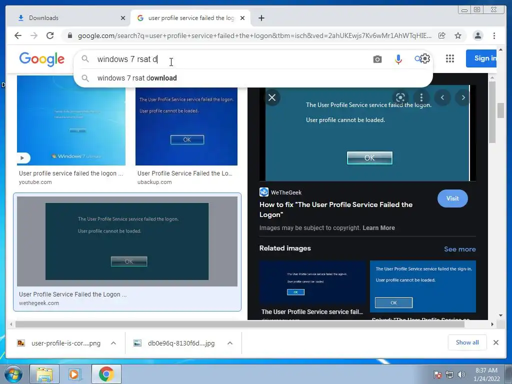Open a new browser tab
The height and width of the screenshot is (384, 512).
click(x=261, y=18)
